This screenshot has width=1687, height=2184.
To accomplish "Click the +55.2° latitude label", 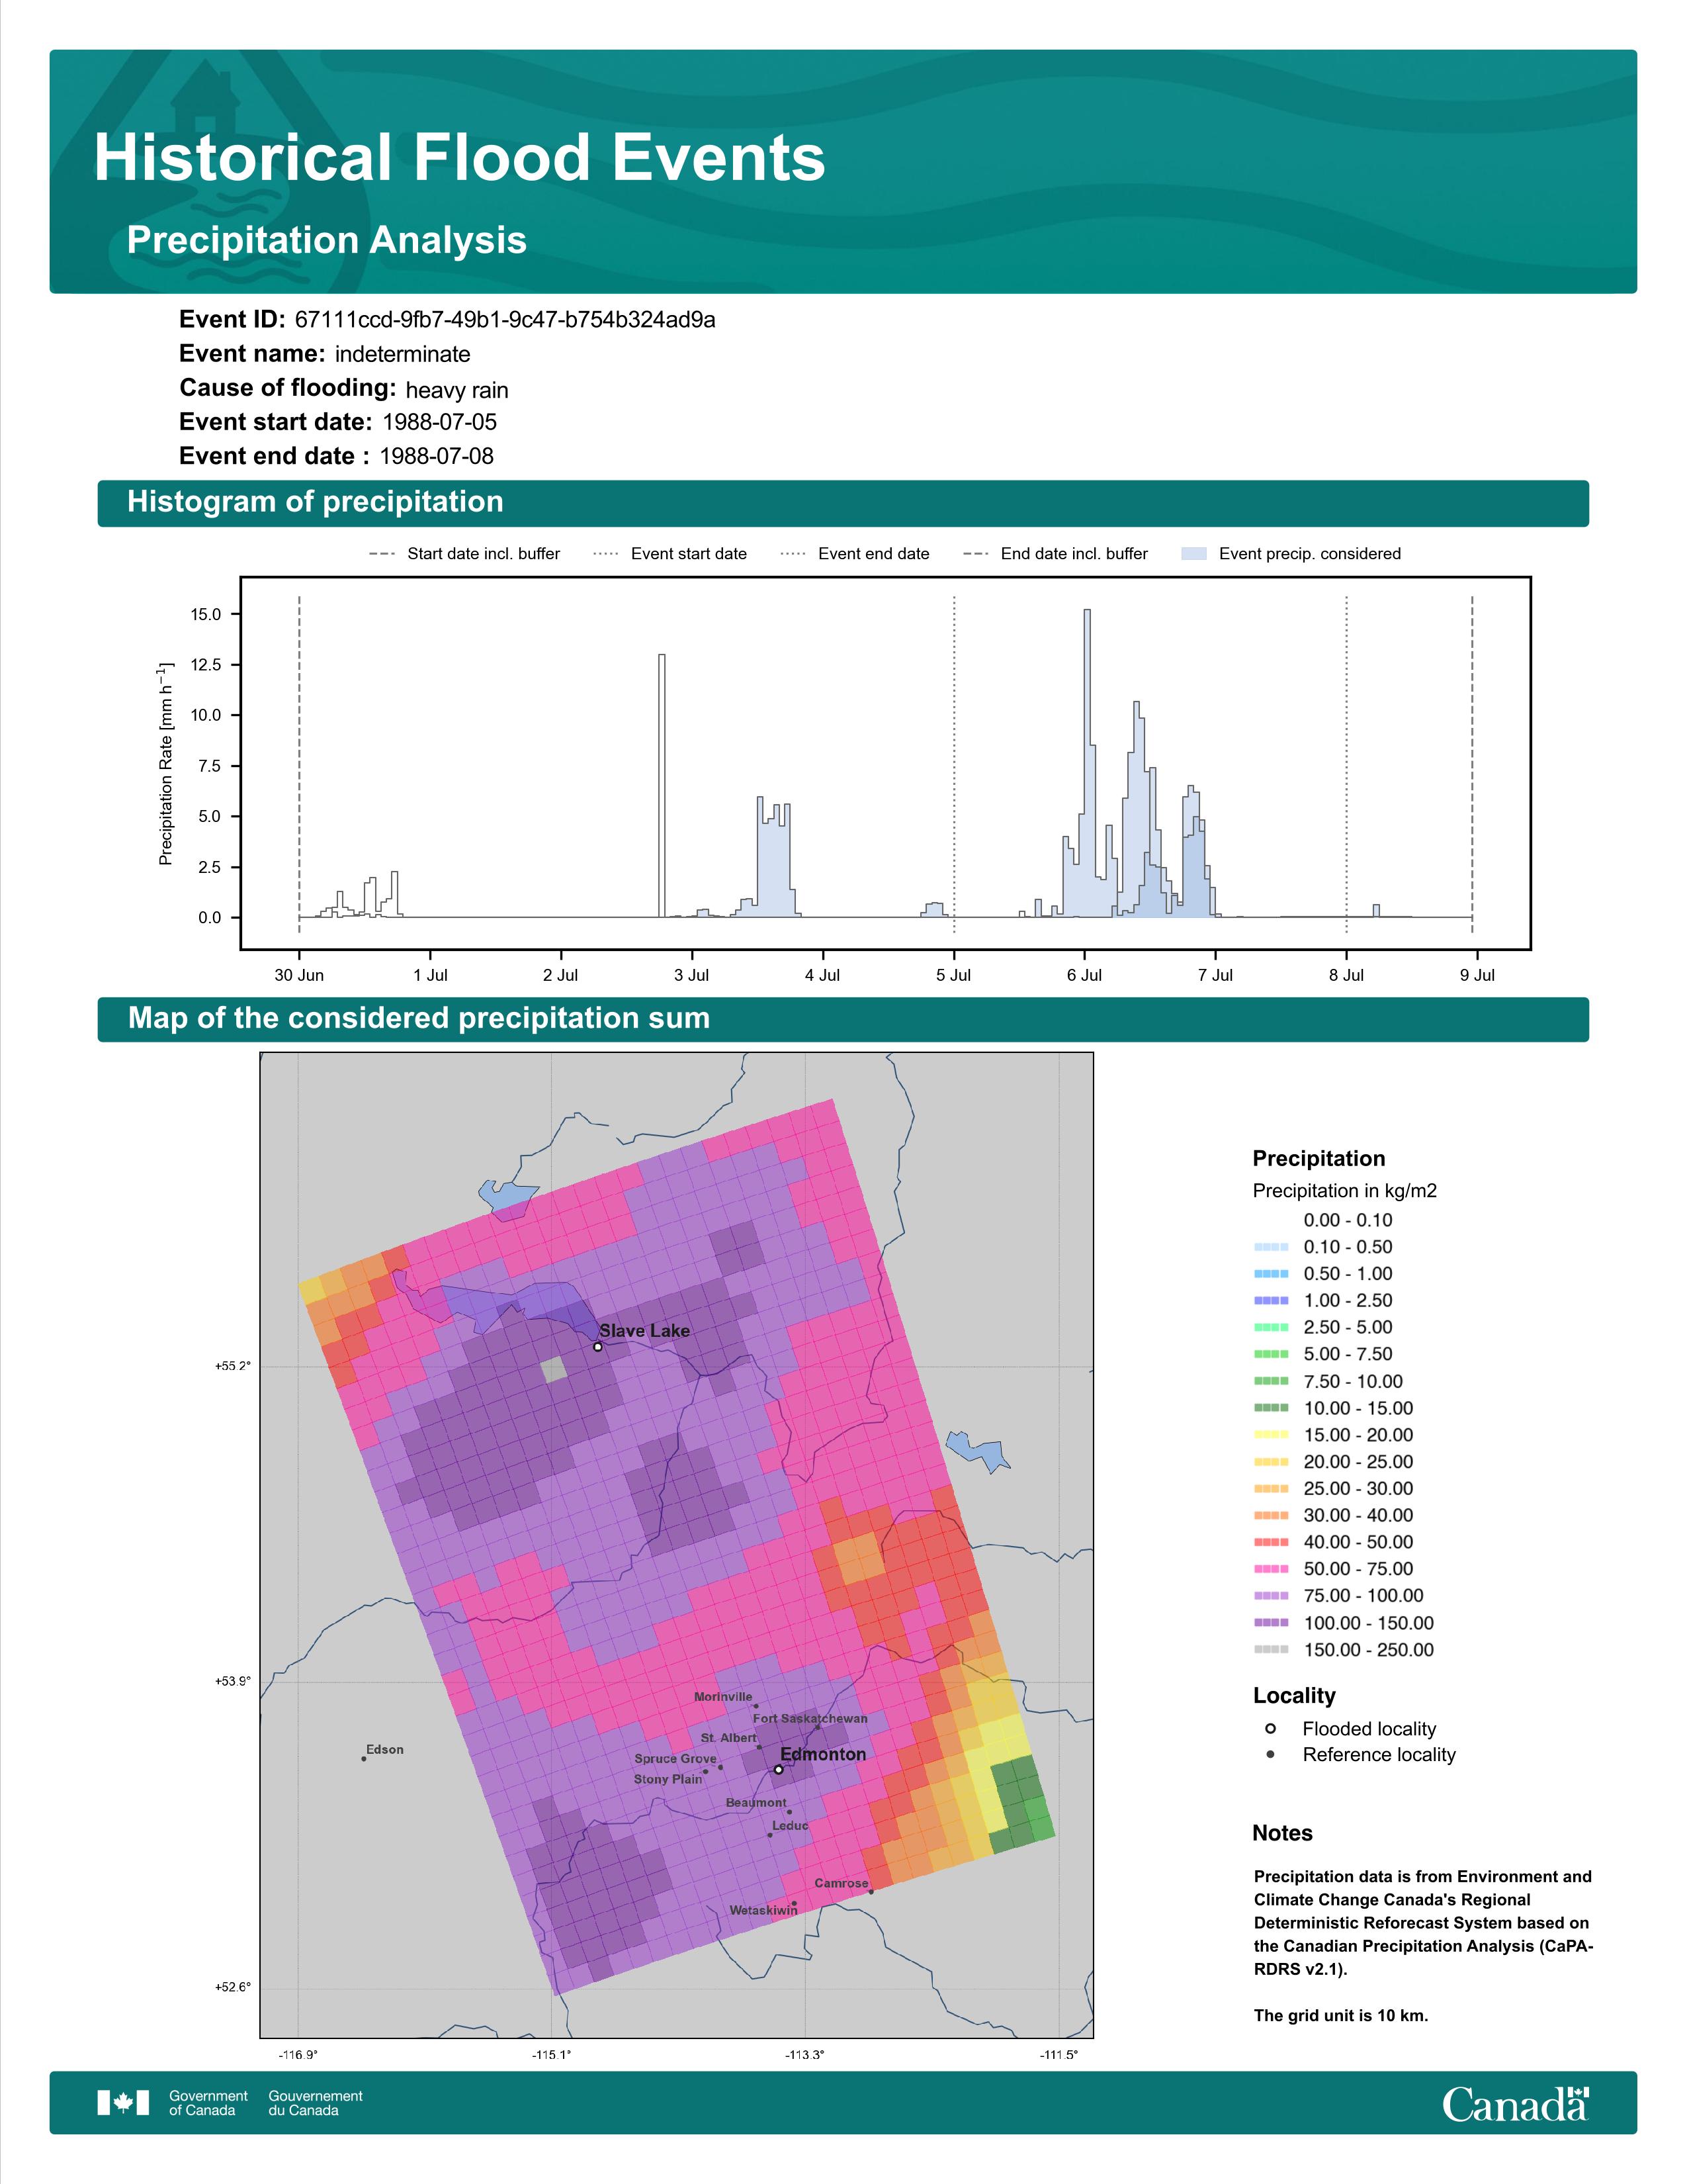I will (233, 1366).
